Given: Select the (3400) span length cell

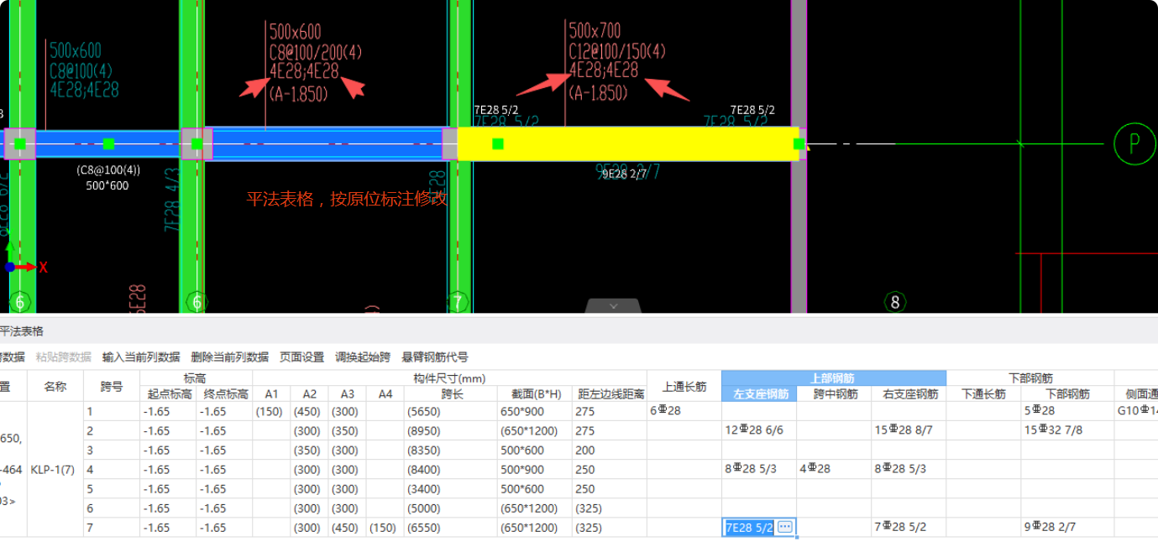Looking at the screenshot, I should (452, 488).
